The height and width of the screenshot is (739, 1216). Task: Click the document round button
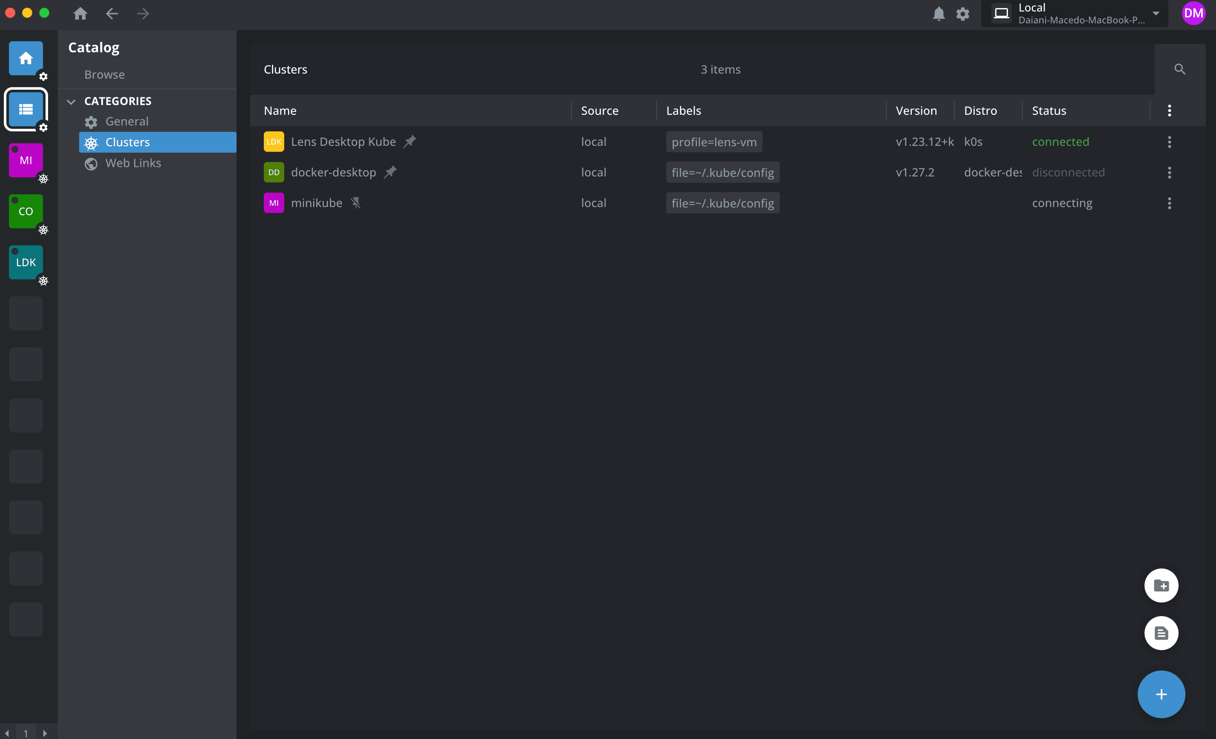1161,633
